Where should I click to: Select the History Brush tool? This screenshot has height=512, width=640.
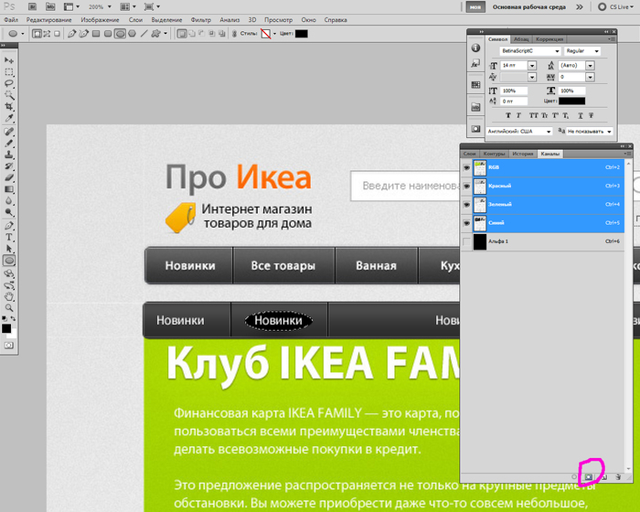(9, 166)
